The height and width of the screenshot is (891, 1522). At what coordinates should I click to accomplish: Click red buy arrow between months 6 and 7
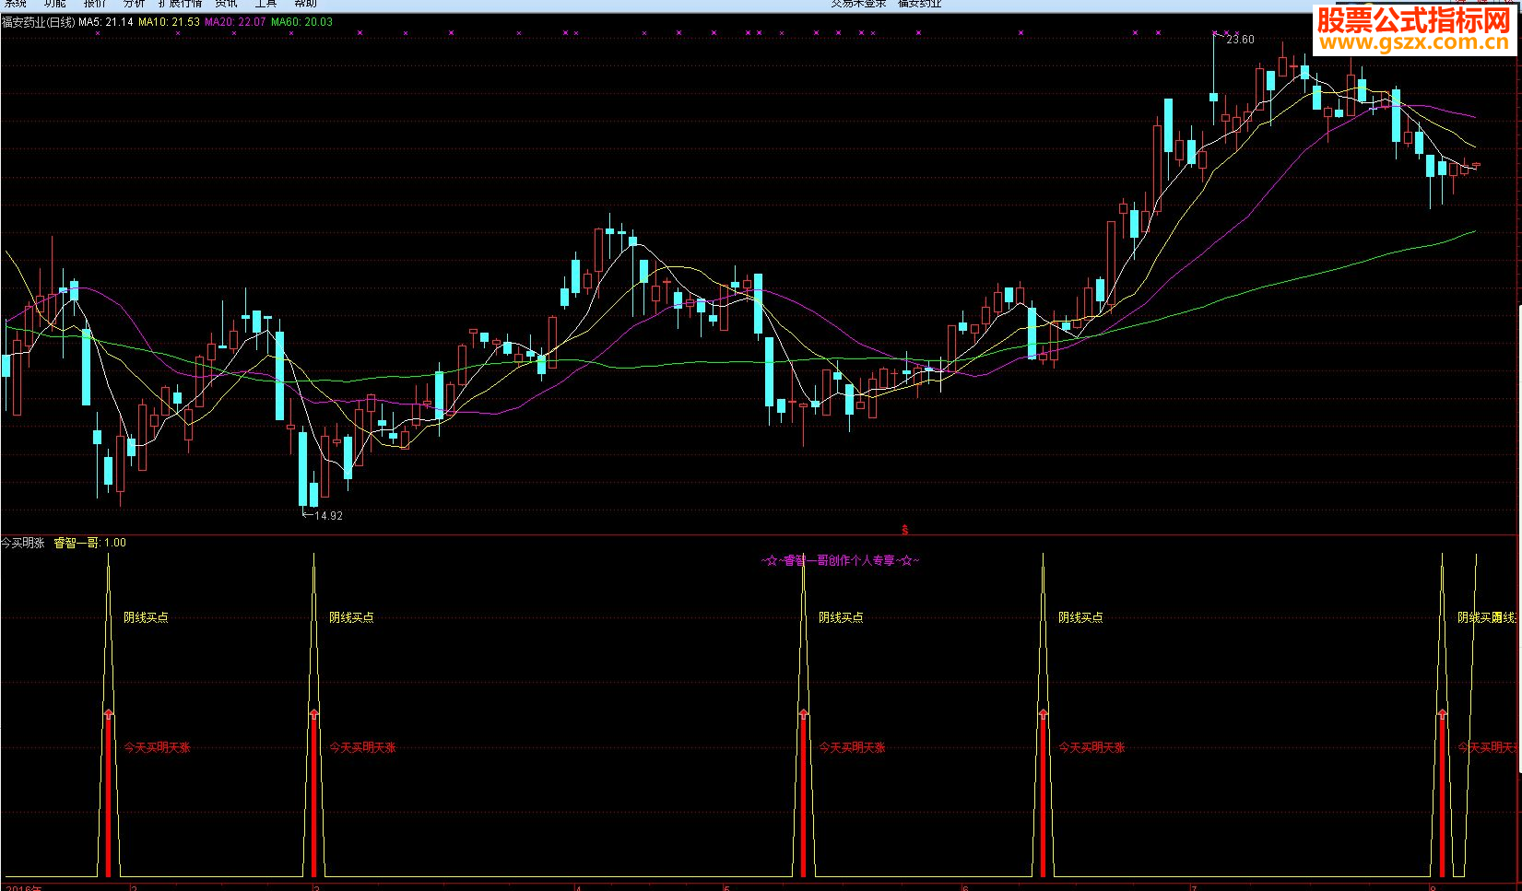1043,715
